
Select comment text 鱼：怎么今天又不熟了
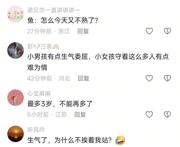pos(63,20)
